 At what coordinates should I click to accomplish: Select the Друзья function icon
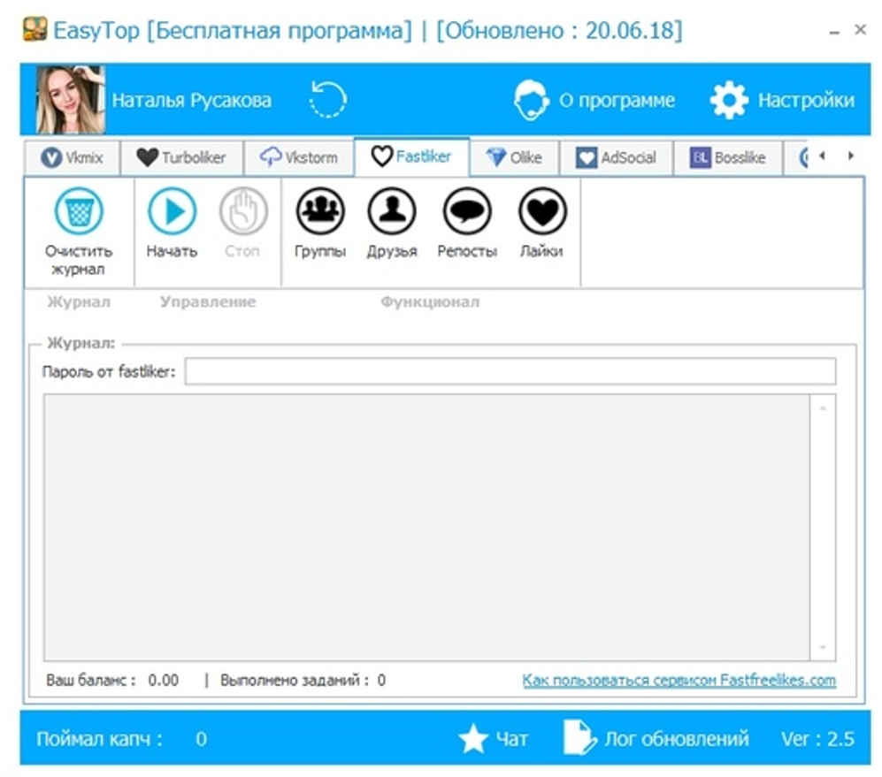[392, 211]
